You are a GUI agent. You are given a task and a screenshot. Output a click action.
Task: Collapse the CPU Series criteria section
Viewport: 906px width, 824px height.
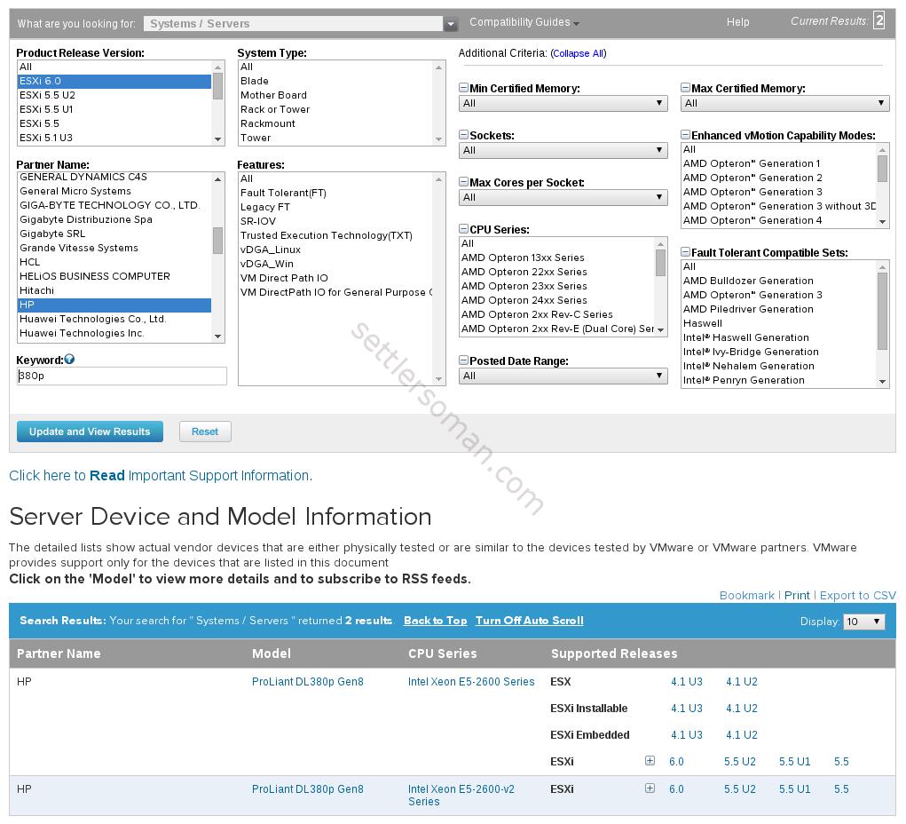(463, 229)
